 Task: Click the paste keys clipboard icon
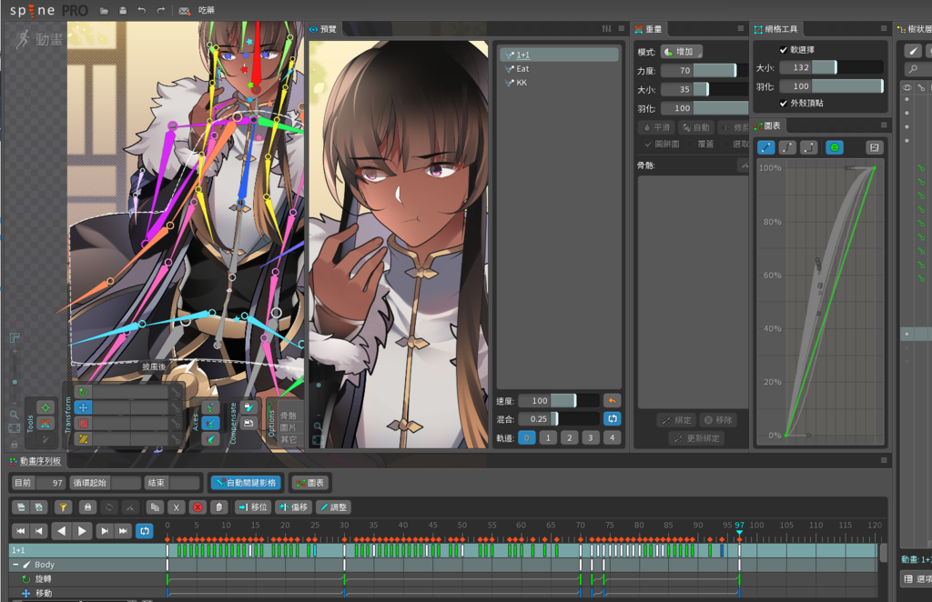[218, 507]
